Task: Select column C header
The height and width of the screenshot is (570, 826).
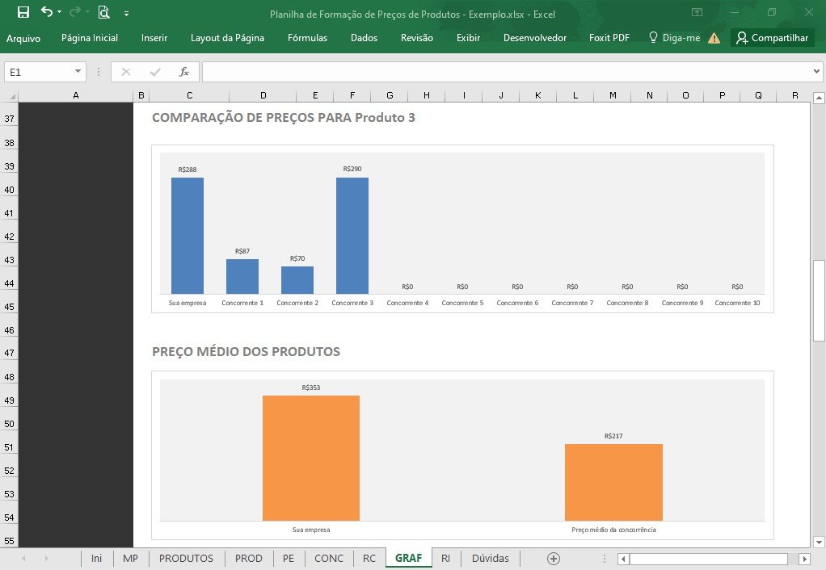Action: tap(190, 96)
